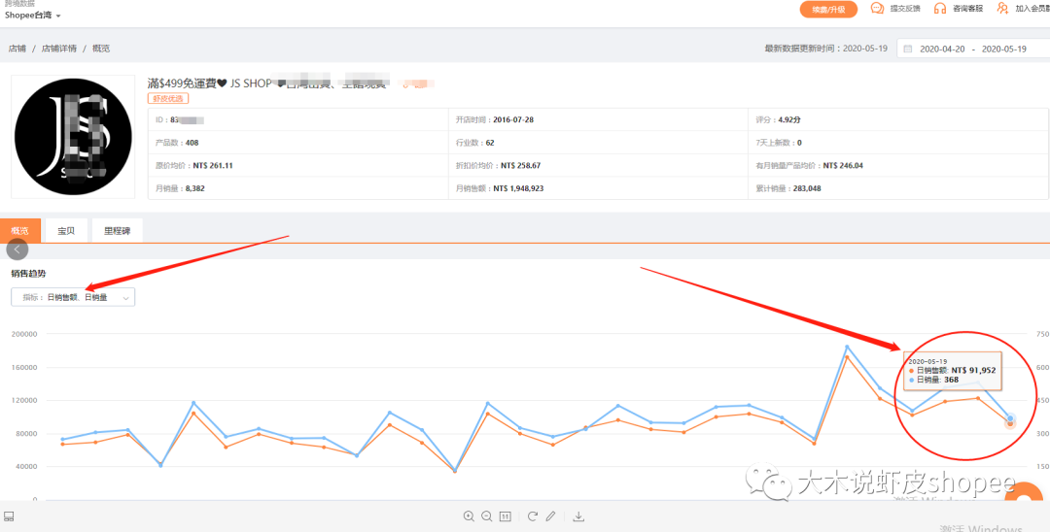
Task: Click the 加入会员群 link
Action: pos(1032,9)
